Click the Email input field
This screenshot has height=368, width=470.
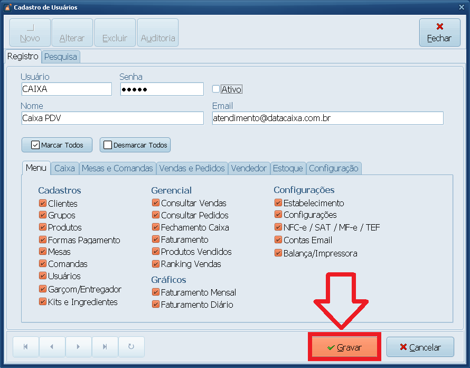point(327,118)
